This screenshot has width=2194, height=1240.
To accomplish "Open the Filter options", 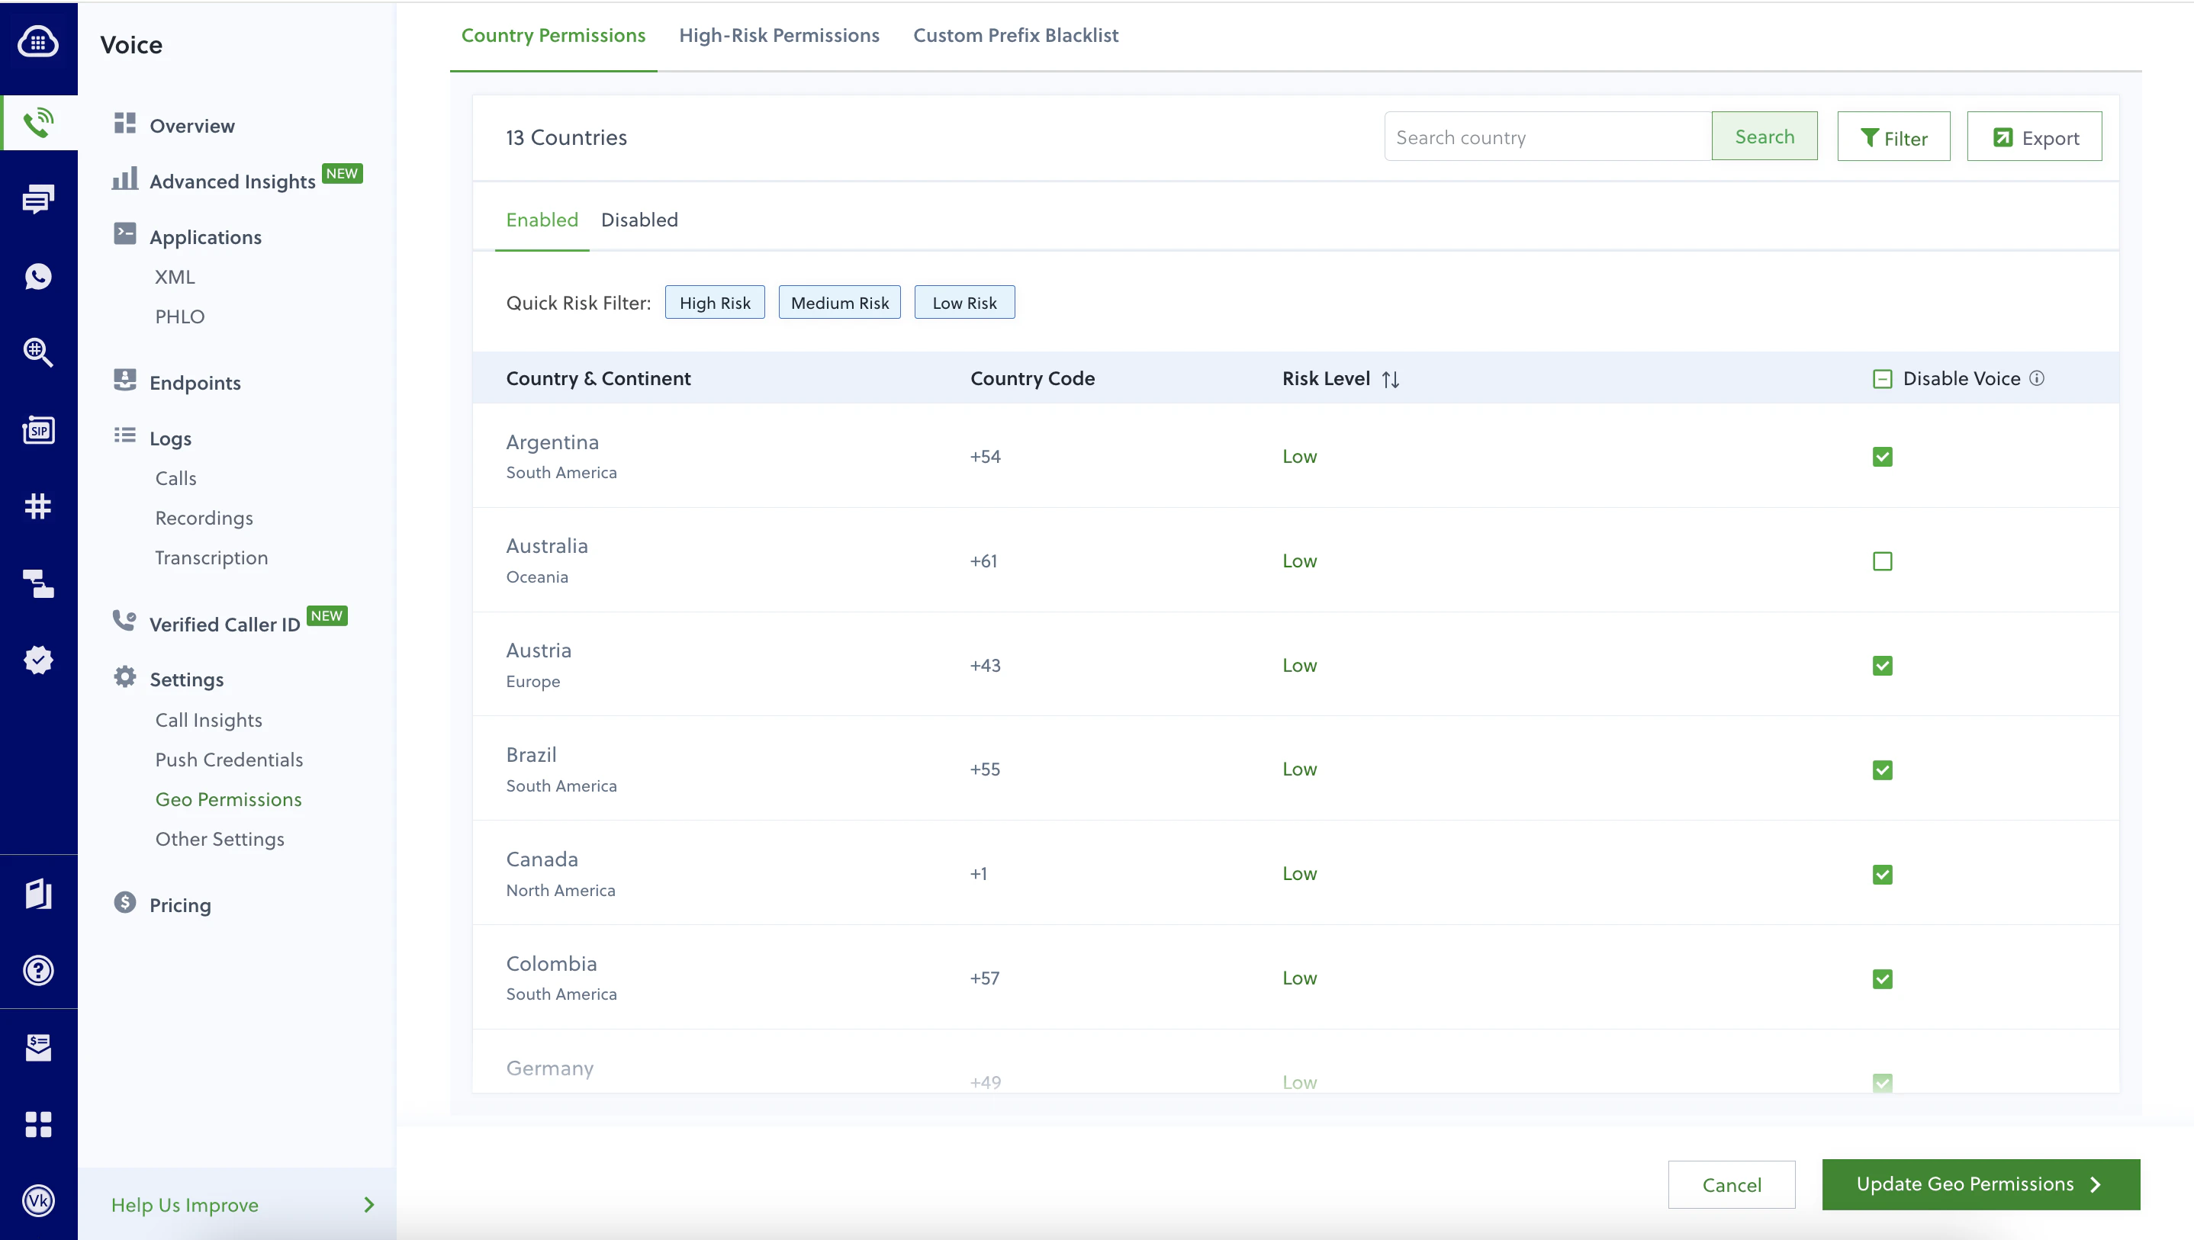I will [x=1893, y=136].
